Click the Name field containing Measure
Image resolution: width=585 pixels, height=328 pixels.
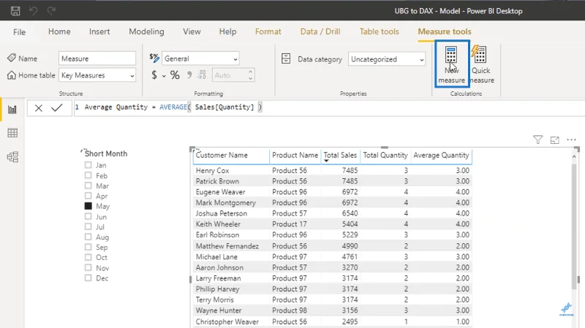[x=97, y=58]
